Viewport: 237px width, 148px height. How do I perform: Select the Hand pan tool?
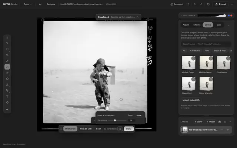(x=7, y=102)
